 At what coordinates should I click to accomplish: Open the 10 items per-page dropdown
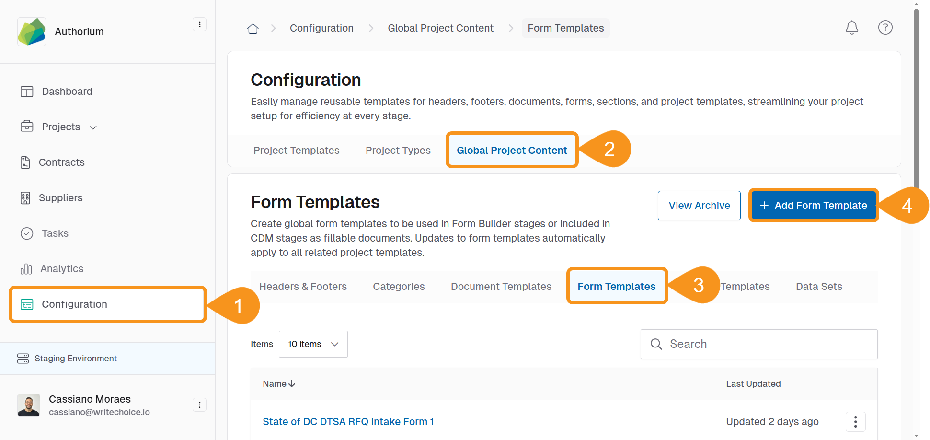point(313,344)
